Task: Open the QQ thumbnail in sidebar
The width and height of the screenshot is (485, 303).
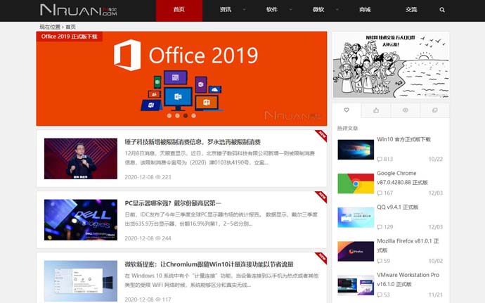Action: (356, 217)
